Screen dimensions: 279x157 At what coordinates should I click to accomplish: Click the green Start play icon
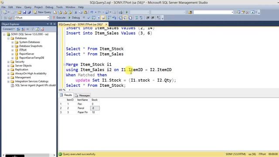127,12
